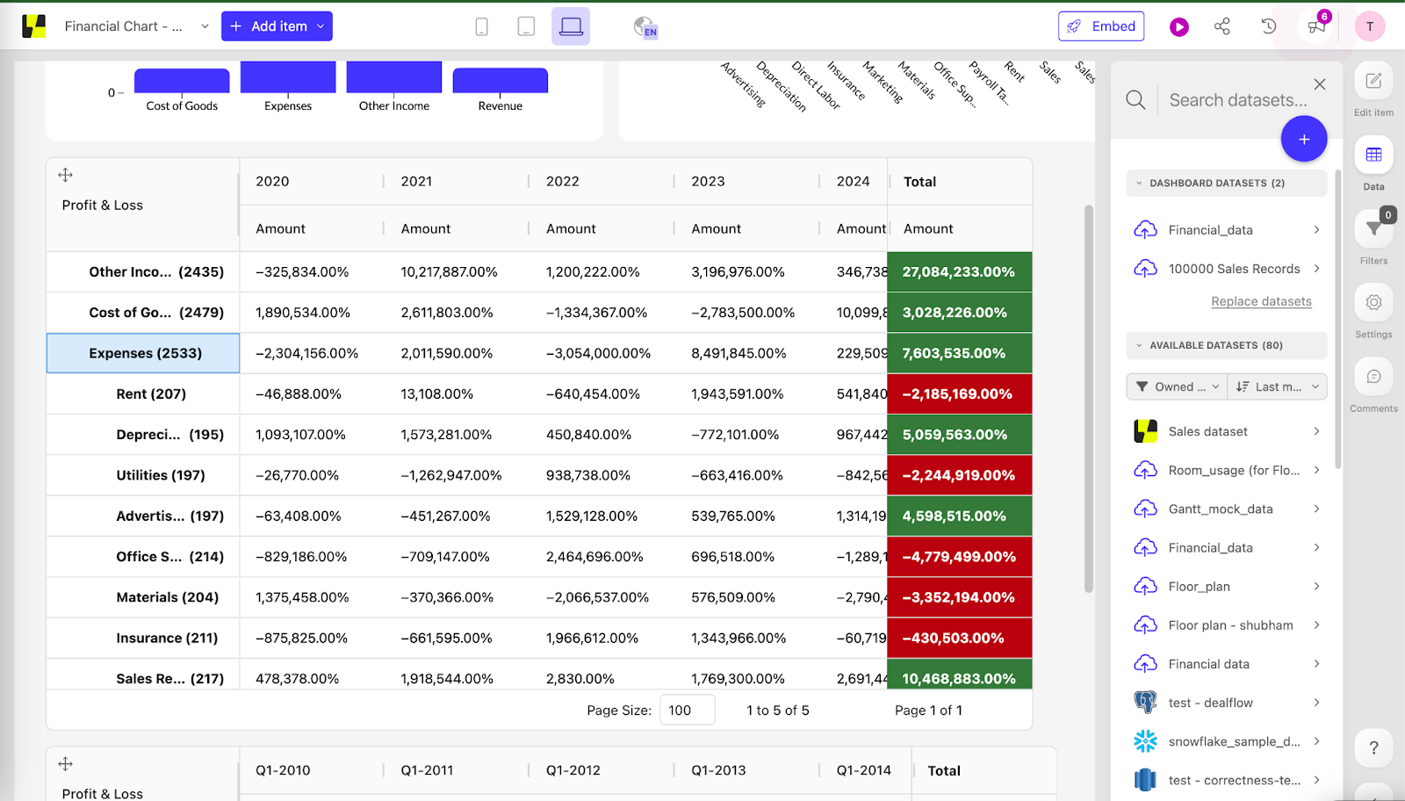Image resolution: width=1405 pixels, height=801 pixels.
Task: Click the purple play button in top bar
Action: click(x=1178, y=26)
